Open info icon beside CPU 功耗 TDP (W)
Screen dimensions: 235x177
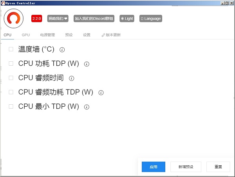click(x=87, y=64)
